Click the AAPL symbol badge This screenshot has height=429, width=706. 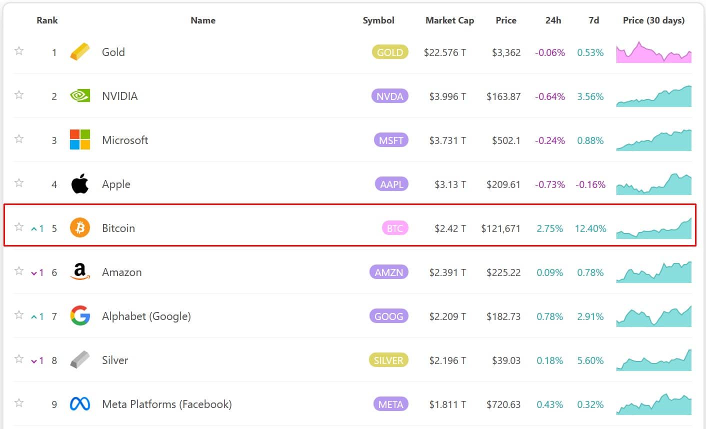[x=391, y=184]
